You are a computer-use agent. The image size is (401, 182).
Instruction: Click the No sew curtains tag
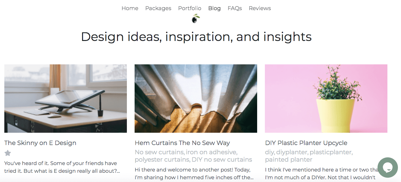tap(158, 152)
